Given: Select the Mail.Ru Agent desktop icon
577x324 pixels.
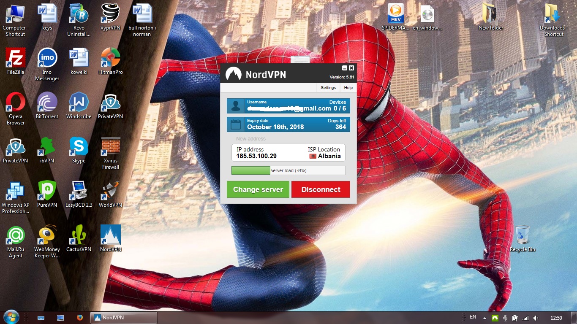Looking at the screenshot, I should [x=16, y=242].
